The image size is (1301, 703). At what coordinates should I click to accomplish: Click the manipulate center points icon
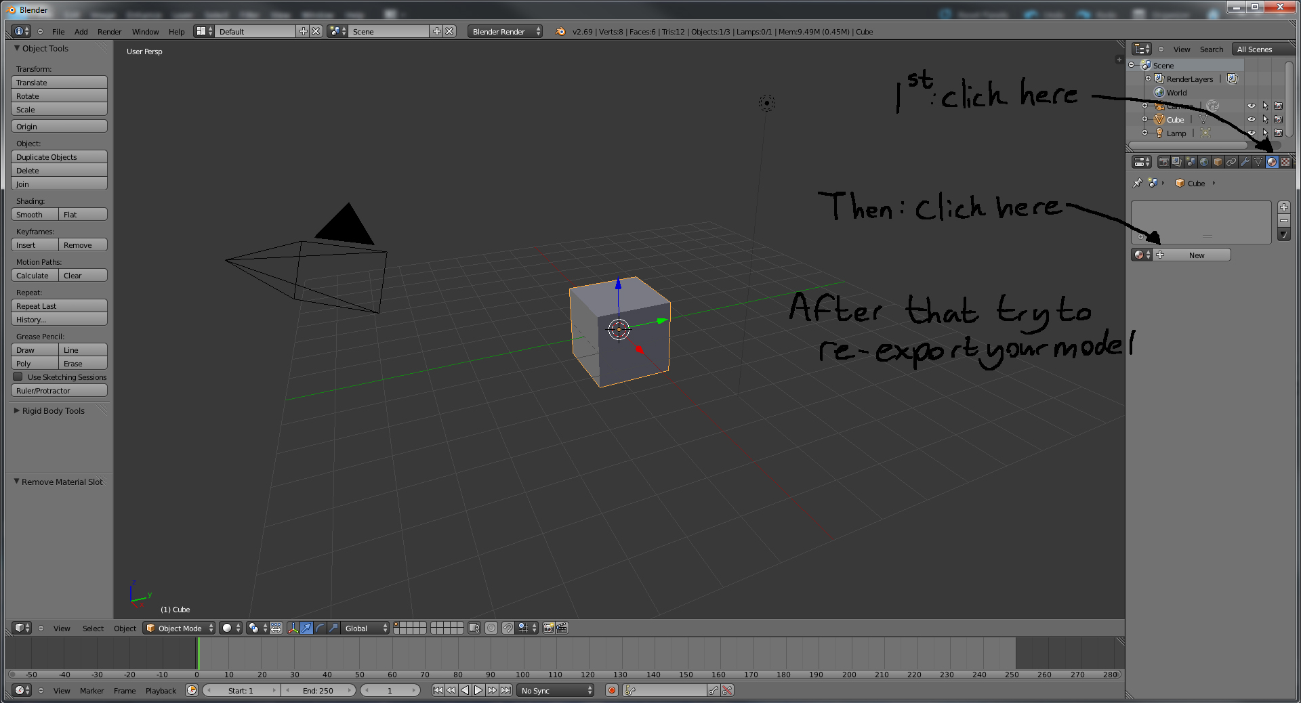(276, 628)
